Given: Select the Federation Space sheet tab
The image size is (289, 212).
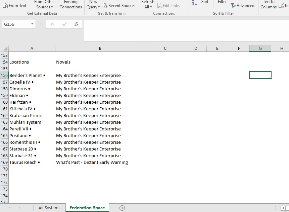Looking at the screenshot, I should pyautogui.click(x=87, y=208).
